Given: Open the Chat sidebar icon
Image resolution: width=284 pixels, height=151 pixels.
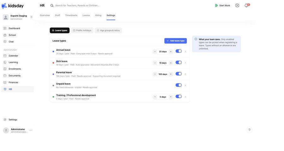Looking at the screenshot, I should point(5,42).
